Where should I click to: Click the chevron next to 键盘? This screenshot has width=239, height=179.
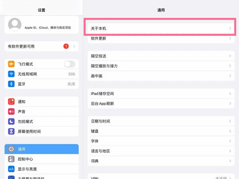(230, 131)
